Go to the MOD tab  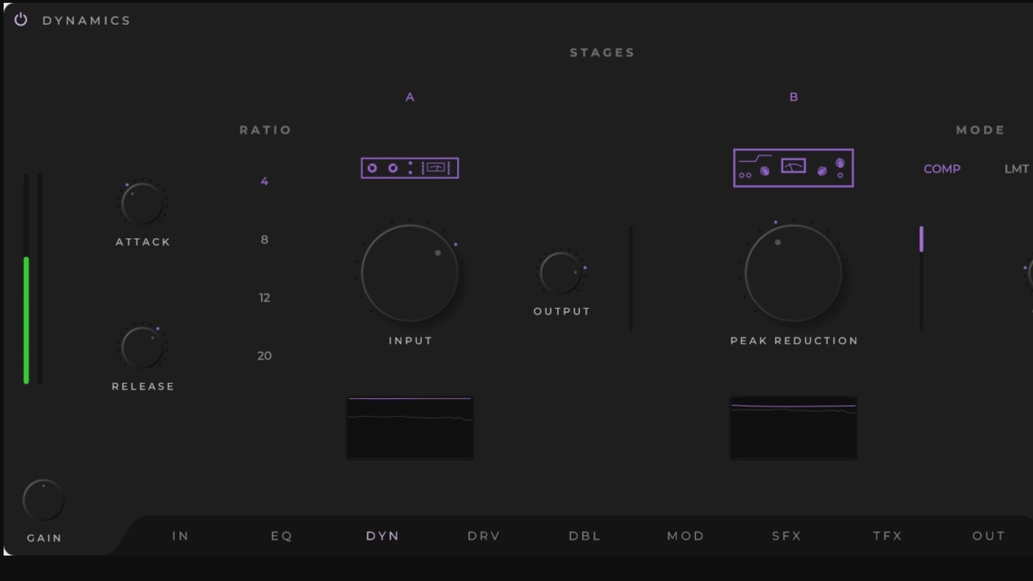click(x=685, y=536)
